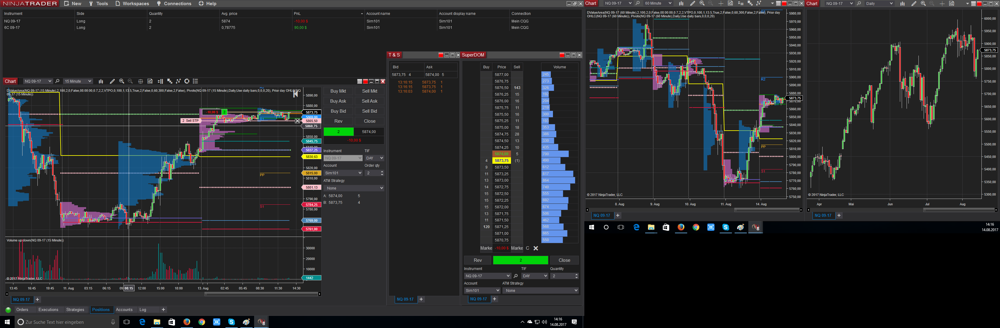The width and height of the screenshot is (1000, 328).
Task: Enable crosshair in the 60 Minute chart toolbar
Action: [721, 3]
